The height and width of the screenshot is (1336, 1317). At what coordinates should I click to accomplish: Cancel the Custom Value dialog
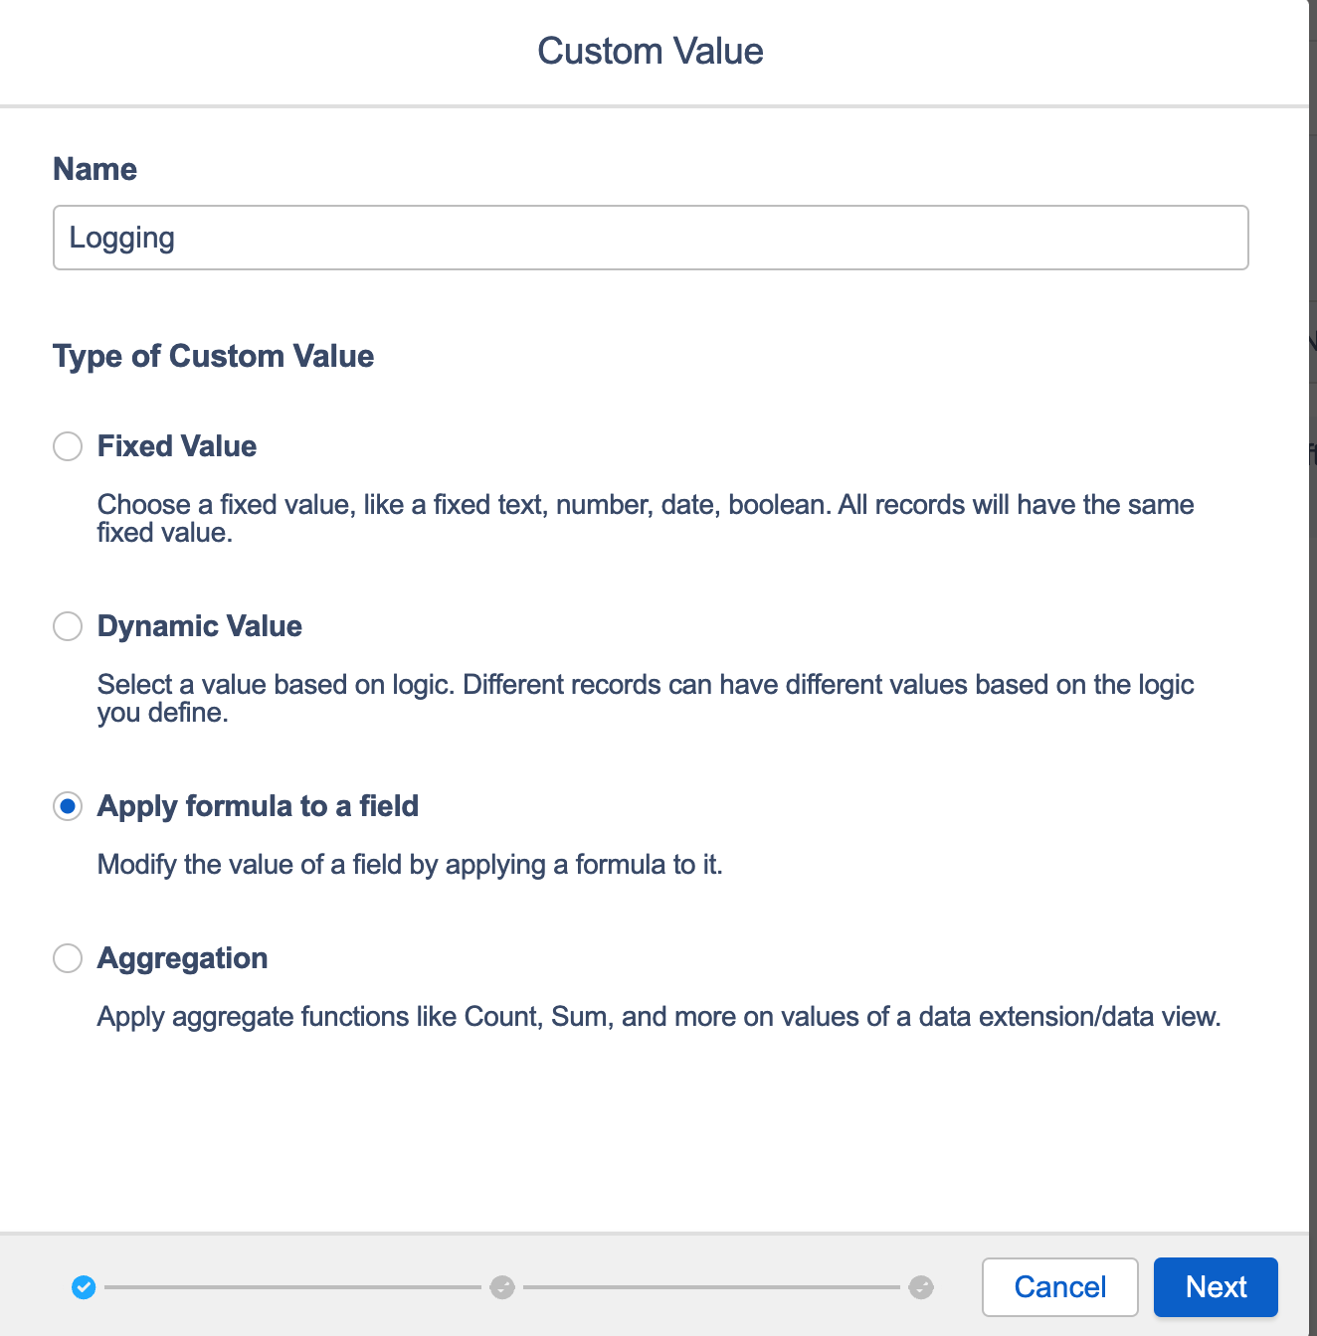[1060, 1287]
